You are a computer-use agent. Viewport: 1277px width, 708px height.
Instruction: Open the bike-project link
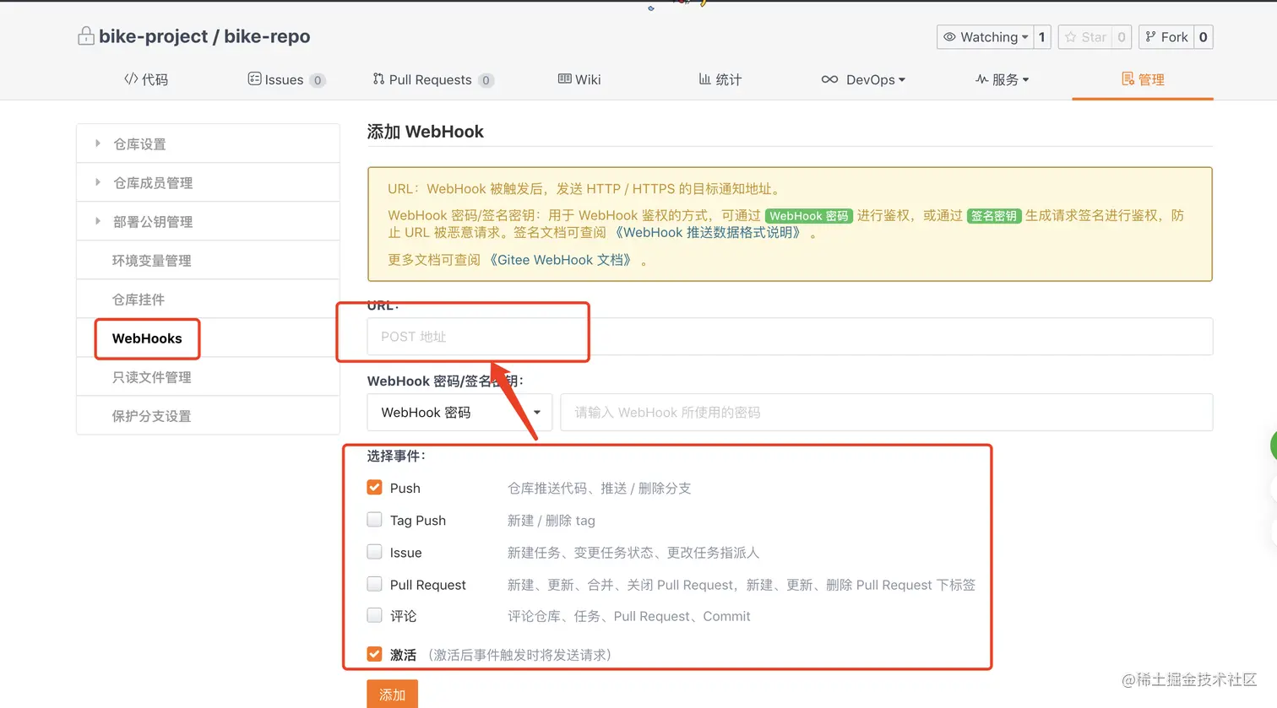(x=153, y=36)
